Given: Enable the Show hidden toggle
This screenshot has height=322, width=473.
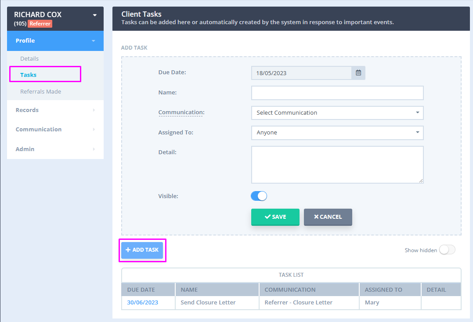Looking at the screenshot, I should [x=447, y=250].
